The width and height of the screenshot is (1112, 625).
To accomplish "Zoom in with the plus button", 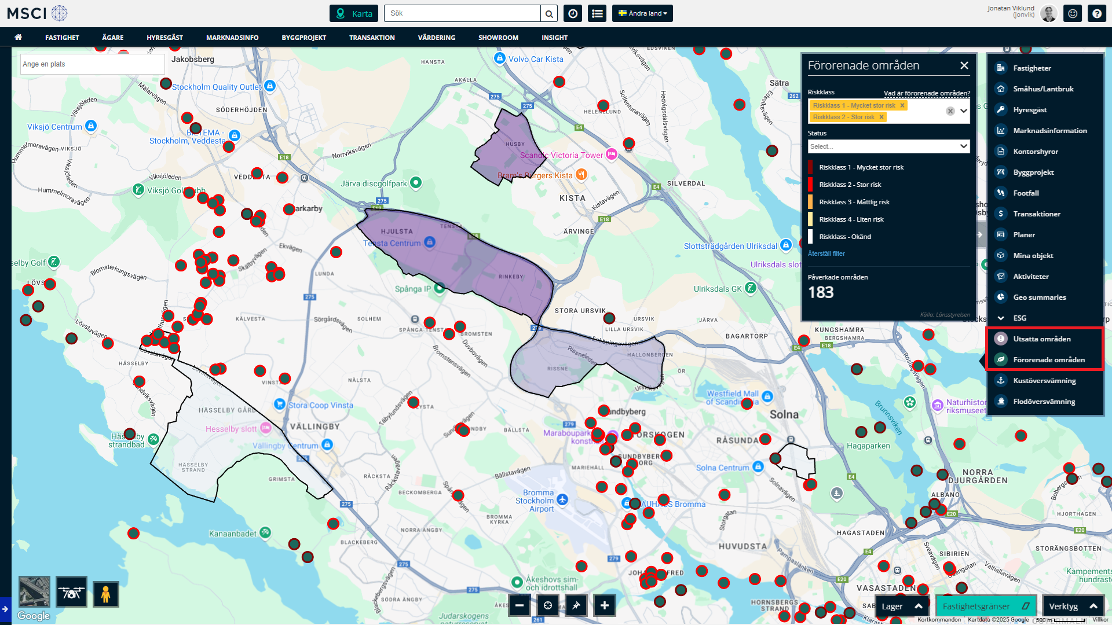I will pos(604,605).
